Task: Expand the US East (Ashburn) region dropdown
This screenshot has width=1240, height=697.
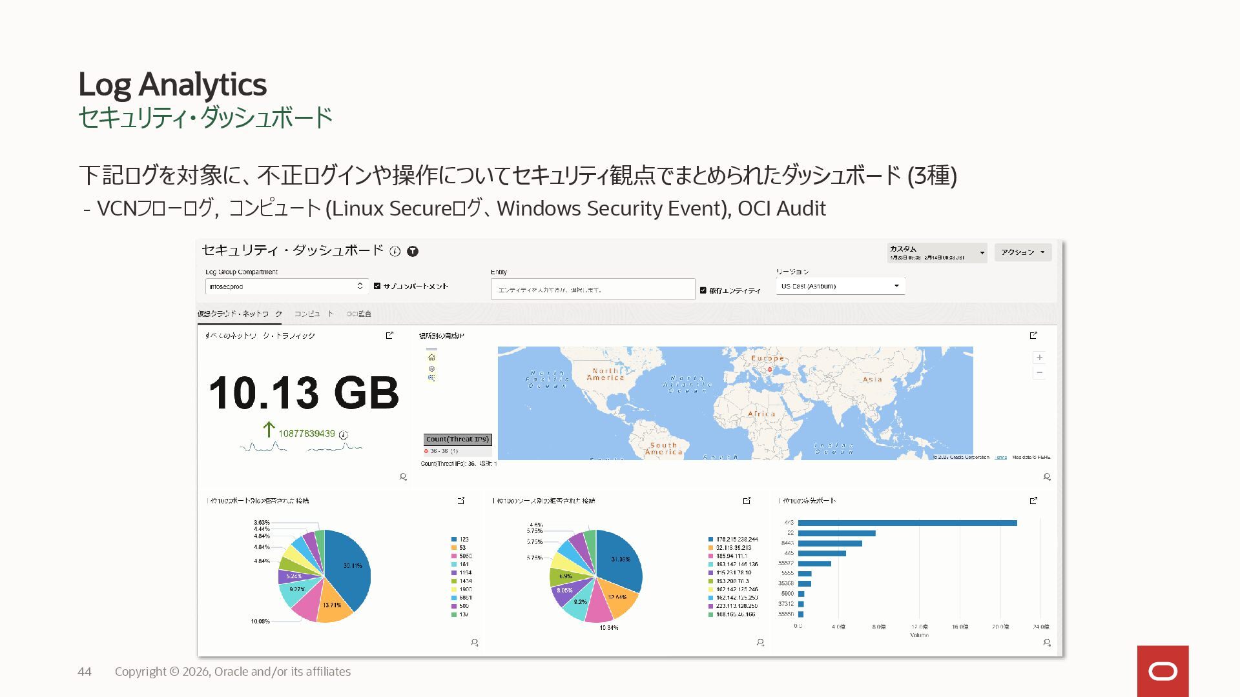Action: point(840,286)
